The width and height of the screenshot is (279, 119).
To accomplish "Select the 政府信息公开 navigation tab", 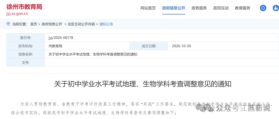I will 174,8.
